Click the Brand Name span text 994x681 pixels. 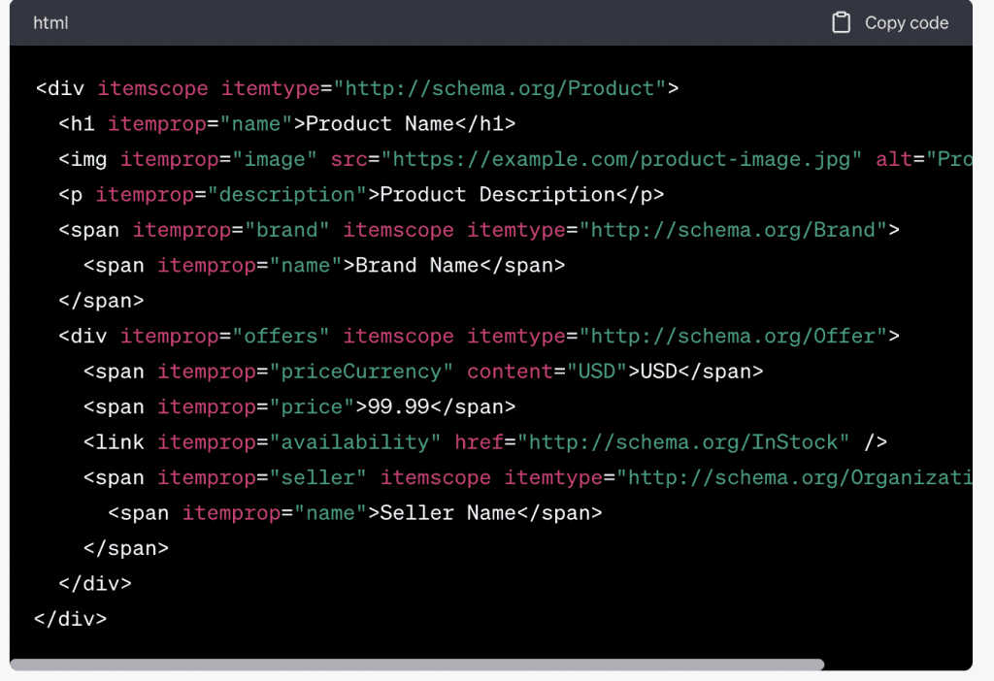[416, 265]
